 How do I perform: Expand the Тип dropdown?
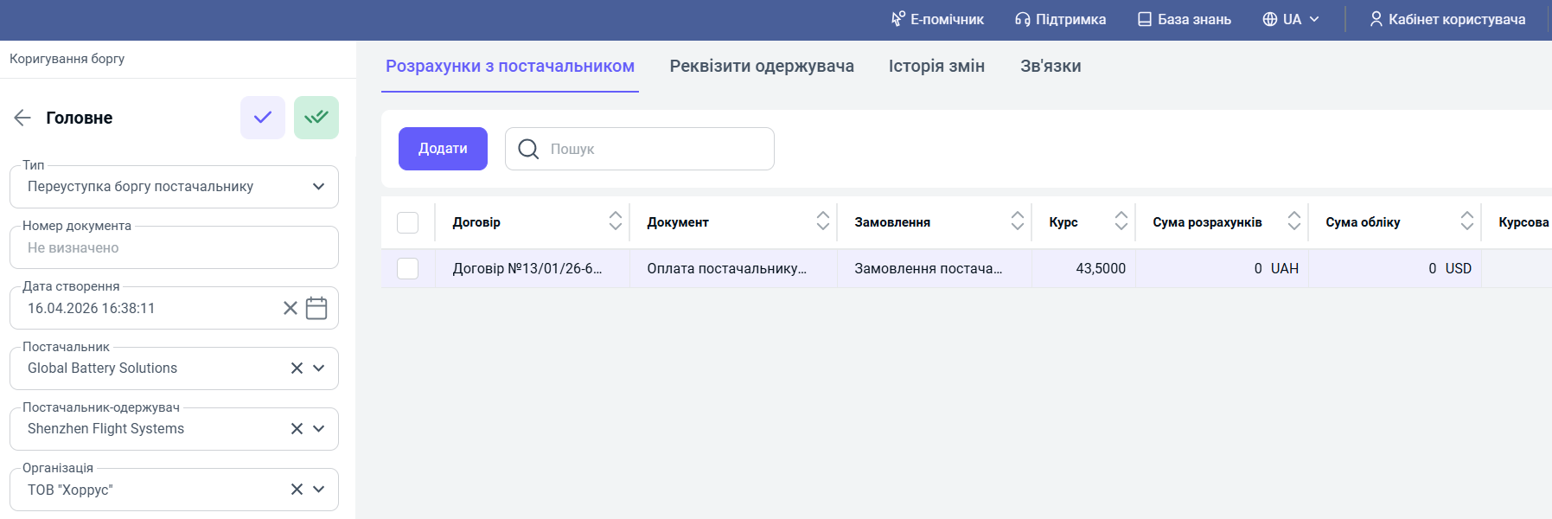(318, 187)
